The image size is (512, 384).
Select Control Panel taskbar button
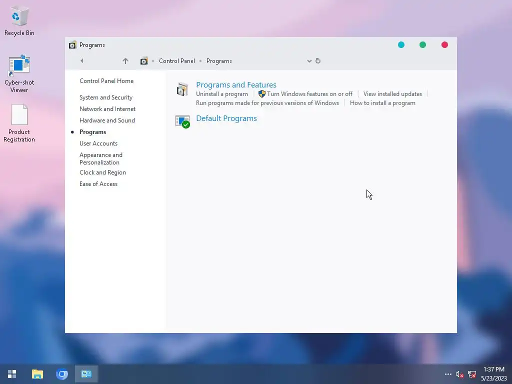(86, 374)
